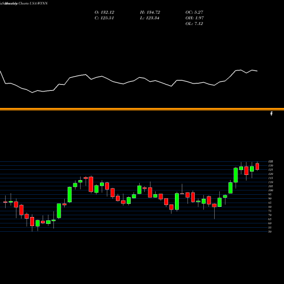Click the Charts USA WYNN title text
Screen dimensions: 284x284
point(33,3)
